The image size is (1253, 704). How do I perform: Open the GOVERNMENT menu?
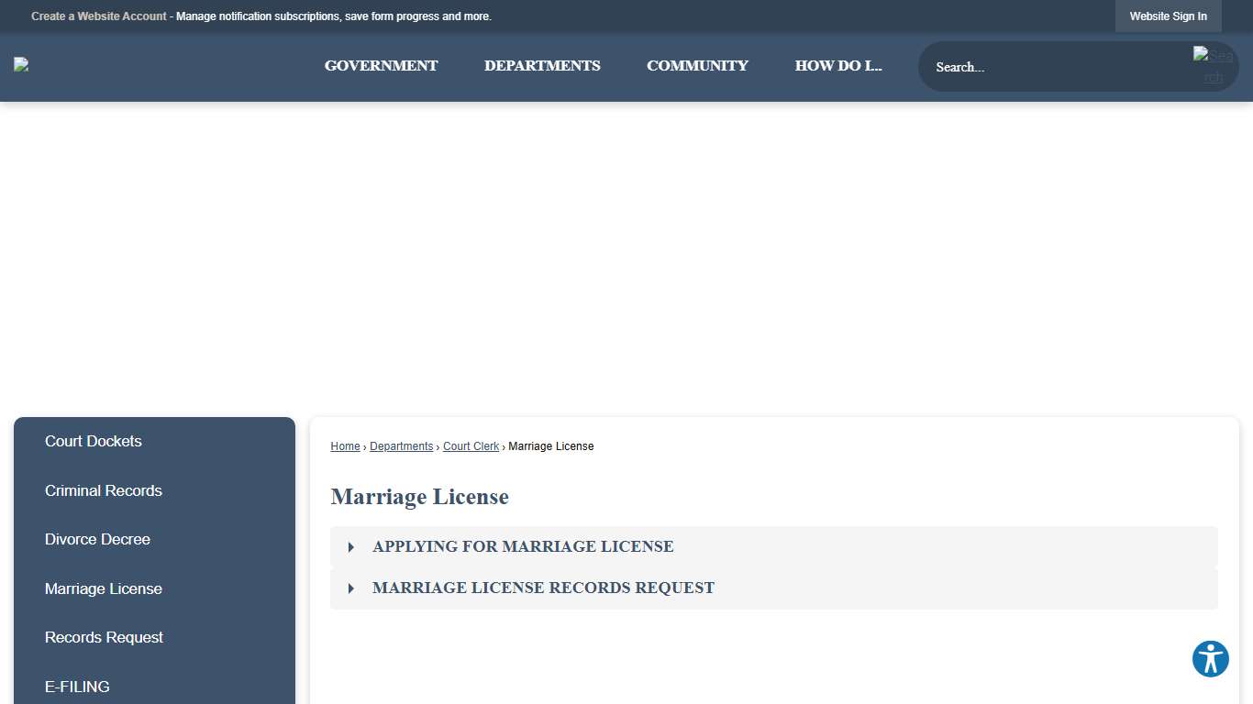381,65
